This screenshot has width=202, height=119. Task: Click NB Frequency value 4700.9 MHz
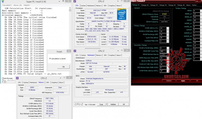coord(60,93)
